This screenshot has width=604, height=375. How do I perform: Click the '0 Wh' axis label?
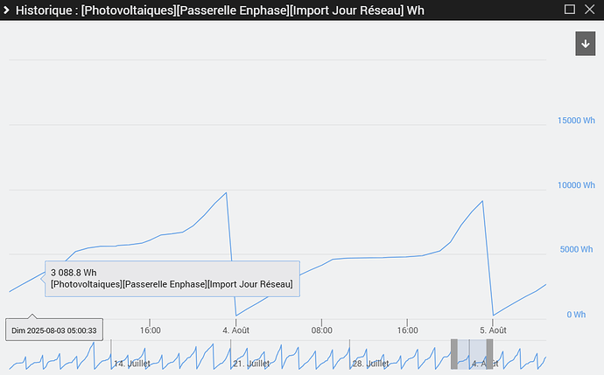click(x=576, y=315)
